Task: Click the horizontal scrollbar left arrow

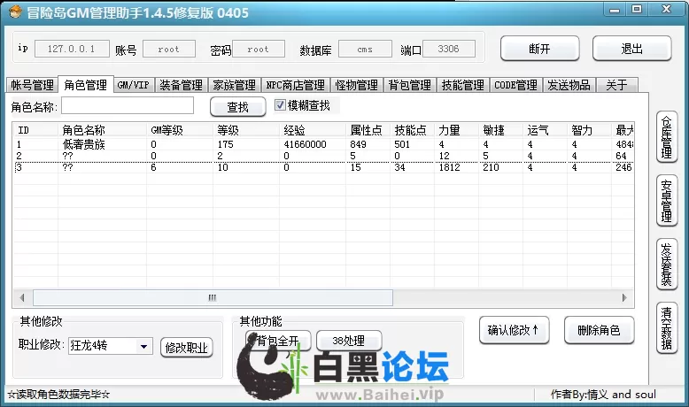Action: (x=19, y=297)
